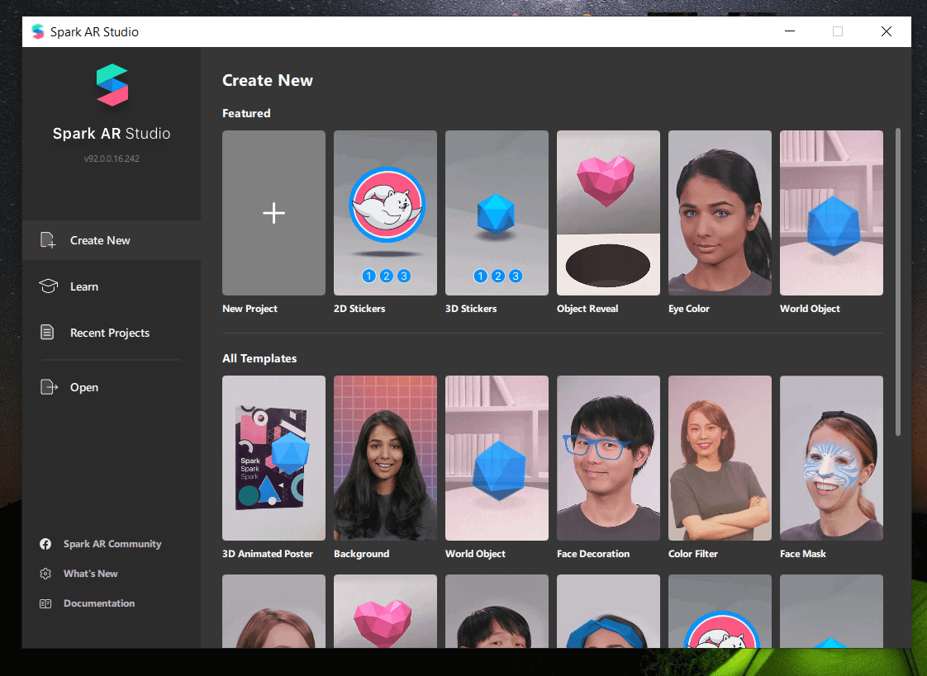Screen dimensions: 927x676
Task: Open the Documentation link
Action: pyautogui.click(x=99, y=603)
